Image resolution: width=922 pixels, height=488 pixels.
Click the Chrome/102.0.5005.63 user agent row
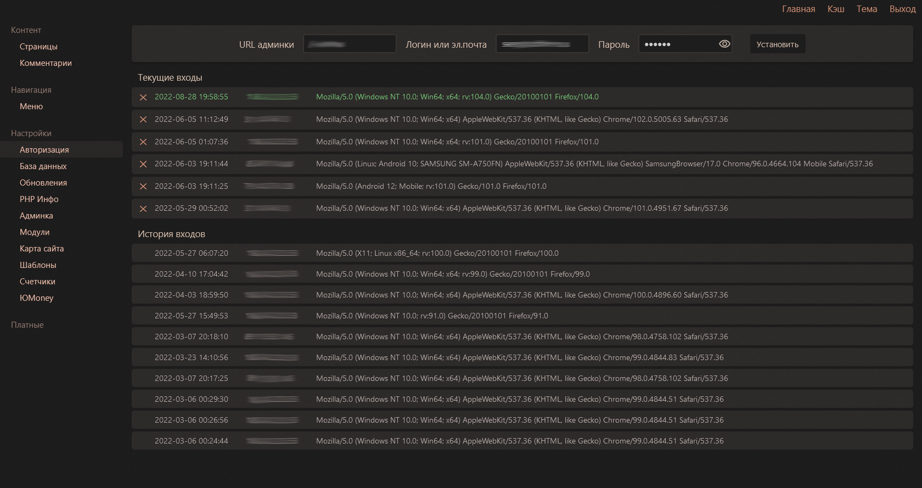click(522, 119)
